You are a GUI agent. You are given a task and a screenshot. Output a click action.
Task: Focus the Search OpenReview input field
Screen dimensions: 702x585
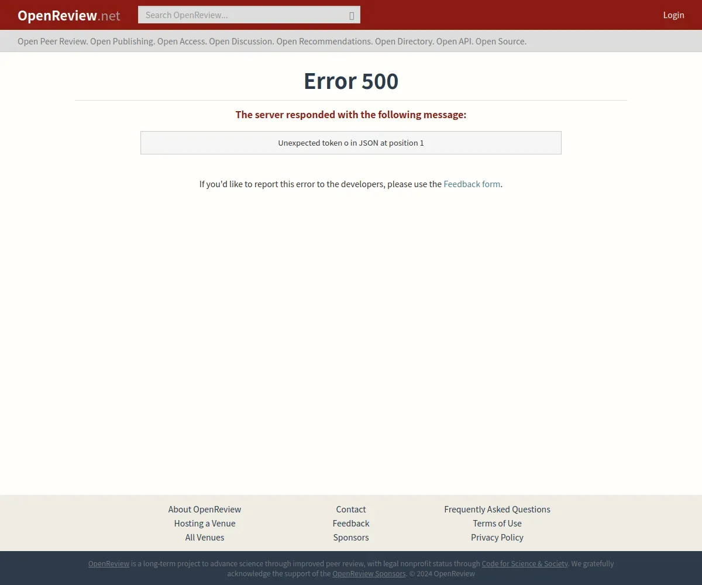pyautogui.click(x=249, y=15)
